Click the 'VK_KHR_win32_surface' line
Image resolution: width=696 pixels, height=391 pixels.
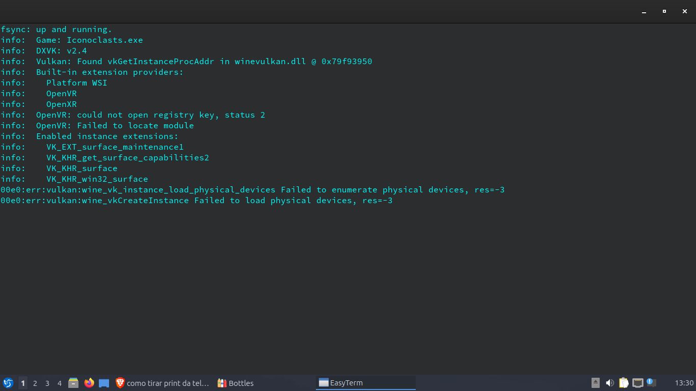point(74,179)
